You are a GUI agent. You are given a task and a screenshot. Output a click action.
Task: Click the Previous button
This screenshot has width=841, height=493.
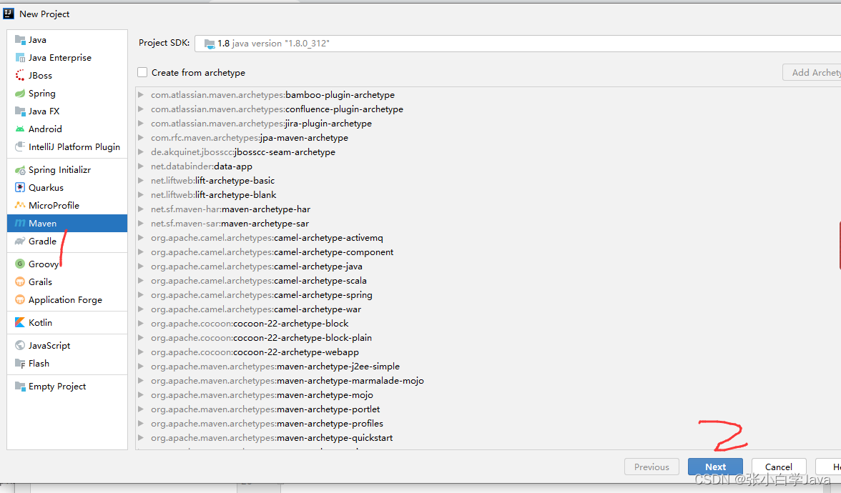[651, 467]
